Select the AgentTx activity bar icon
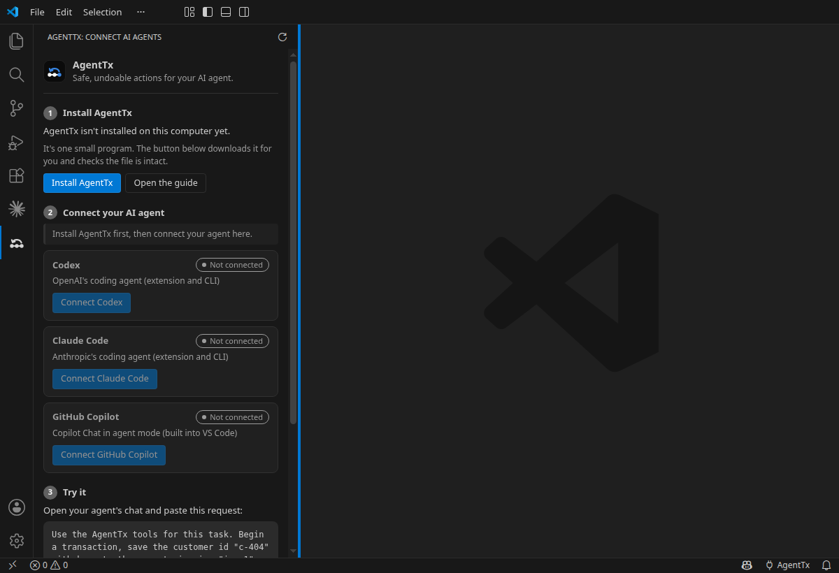Screen dimensions: 839x573 [17, 242]
